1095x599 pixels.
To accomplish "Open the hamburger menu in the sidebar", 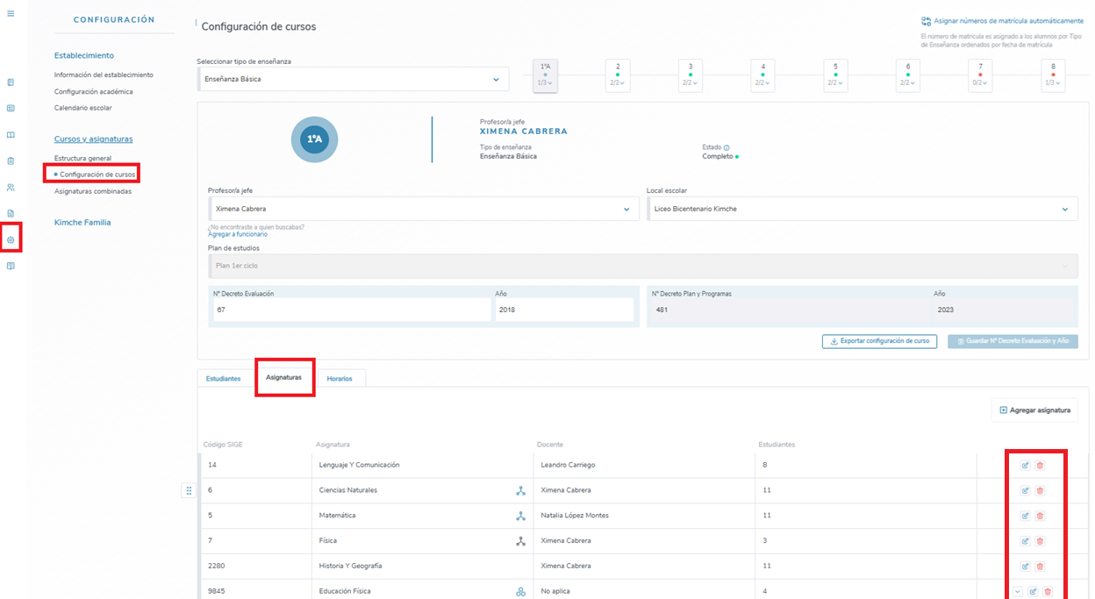I will (11, 14).
